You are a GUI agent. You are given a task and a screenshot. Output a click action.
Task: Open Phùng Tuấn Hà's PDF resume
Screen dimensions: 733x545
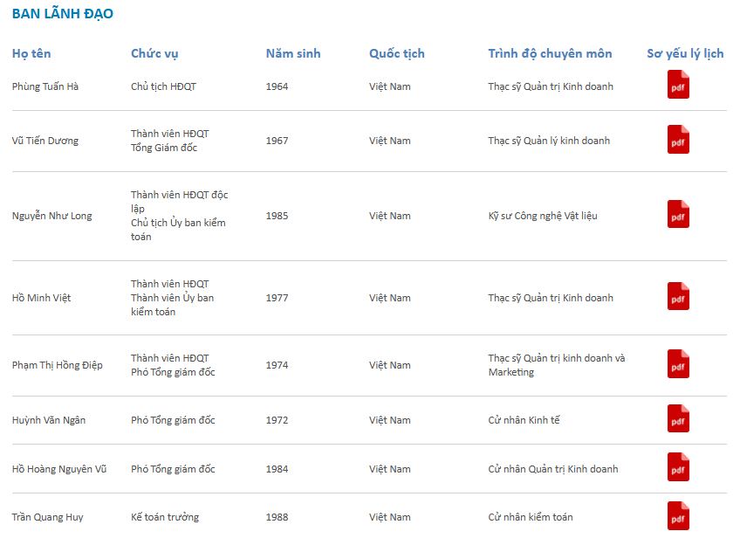[678, 85]
